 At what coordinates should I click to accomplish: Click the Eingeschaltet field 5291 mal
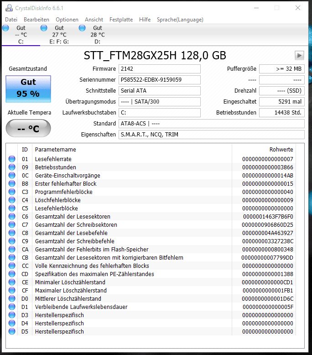tap(282, 102)
